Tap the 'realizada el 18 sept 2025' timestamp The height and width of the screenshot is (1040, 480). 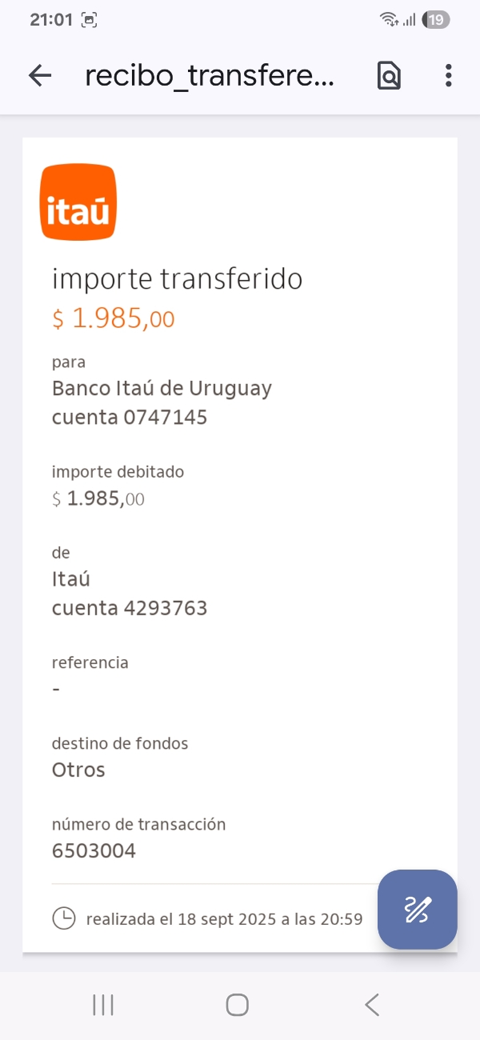coord(224,919)
